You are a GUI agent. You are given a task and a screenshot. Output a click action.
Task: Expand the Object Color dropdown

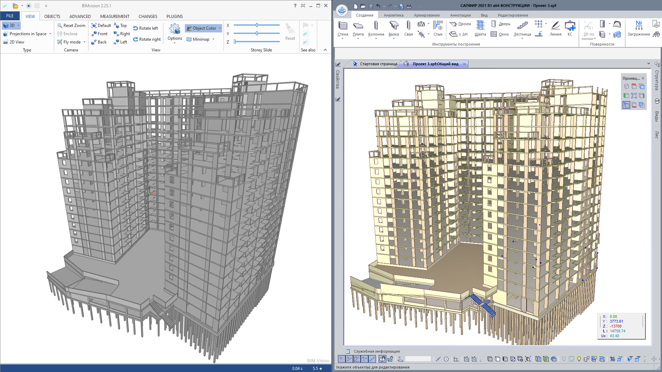pyautogui.click(x=220, y=28)
